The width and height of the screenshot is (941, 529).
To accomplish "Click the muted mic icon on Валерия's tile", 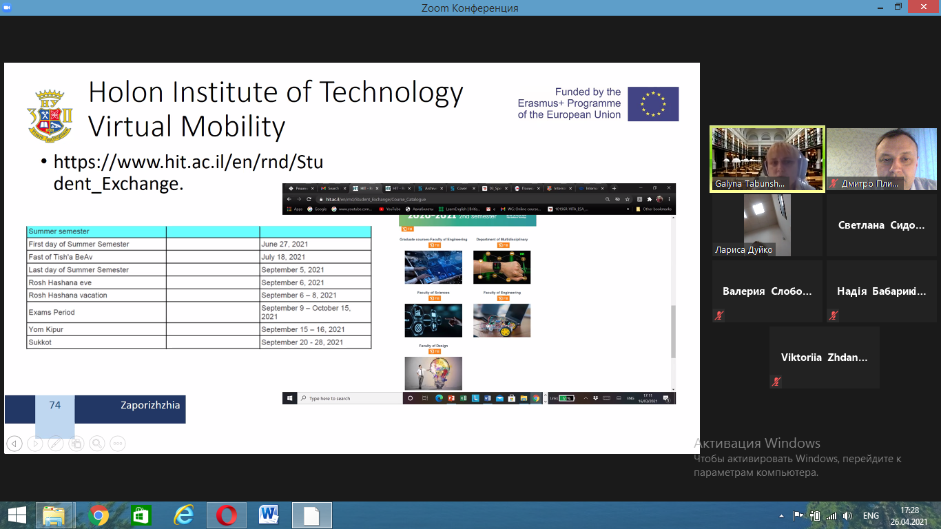I will pos(719,315).
